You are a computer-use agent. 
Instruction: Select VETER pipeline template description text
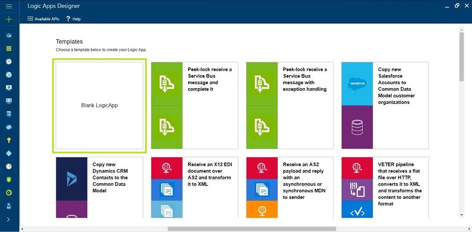pos(400,184)
